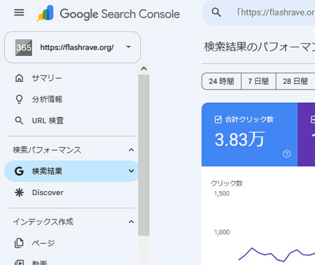The image size is (315, 265).
Task: Click the magnifier icon beside URL 検査
Action: coord(19,120)
